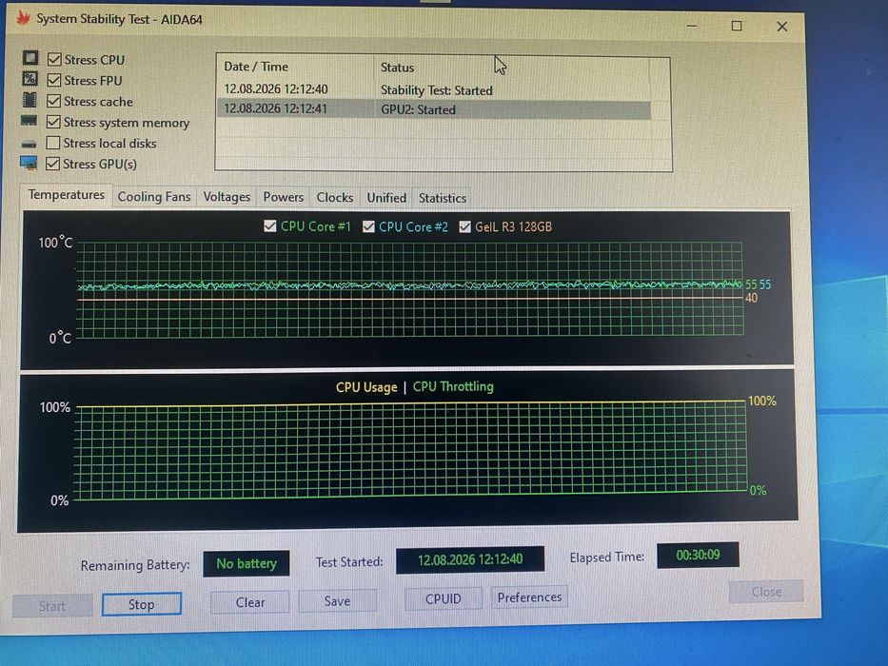Open Preferences dialog
Image resolution: width=888 pixels, height=666 pixels.
point(529,597)
